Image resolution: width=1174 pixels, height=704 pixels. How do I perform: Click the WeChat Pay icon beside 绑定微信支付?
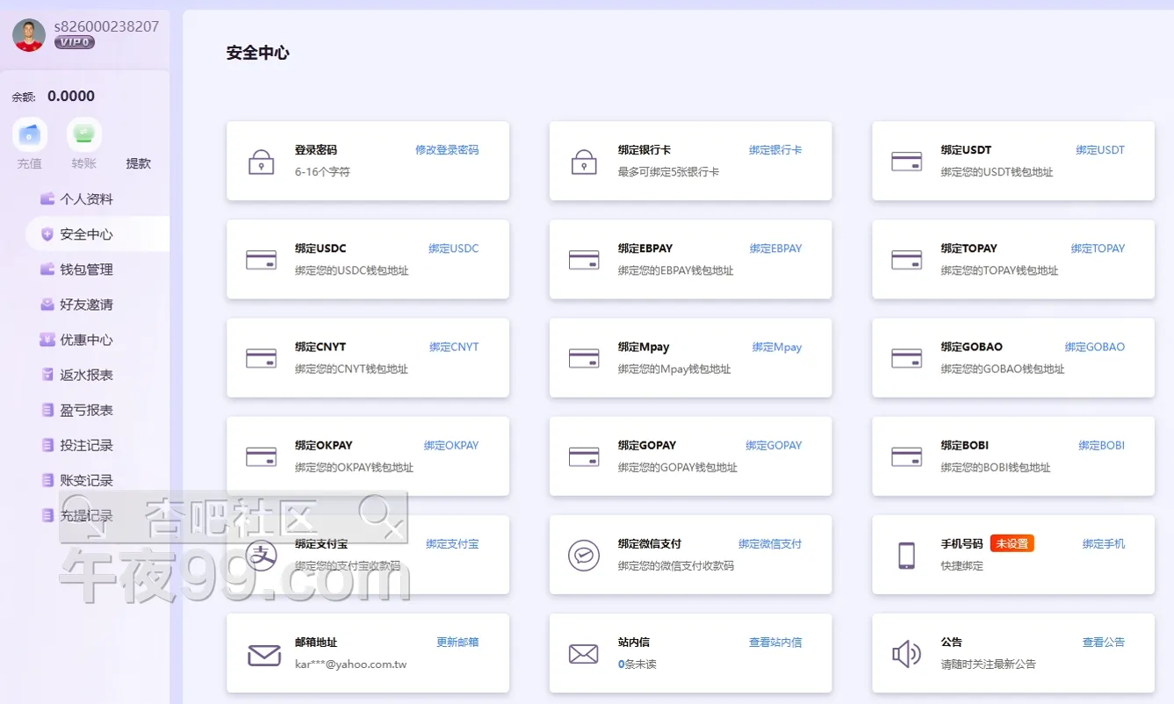(x=584, y=555)
